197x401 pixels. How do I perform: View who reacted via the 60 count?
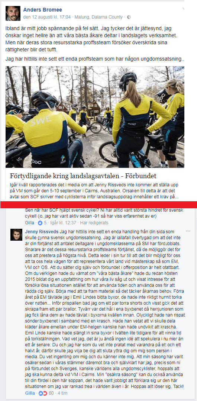pos(51,393)
